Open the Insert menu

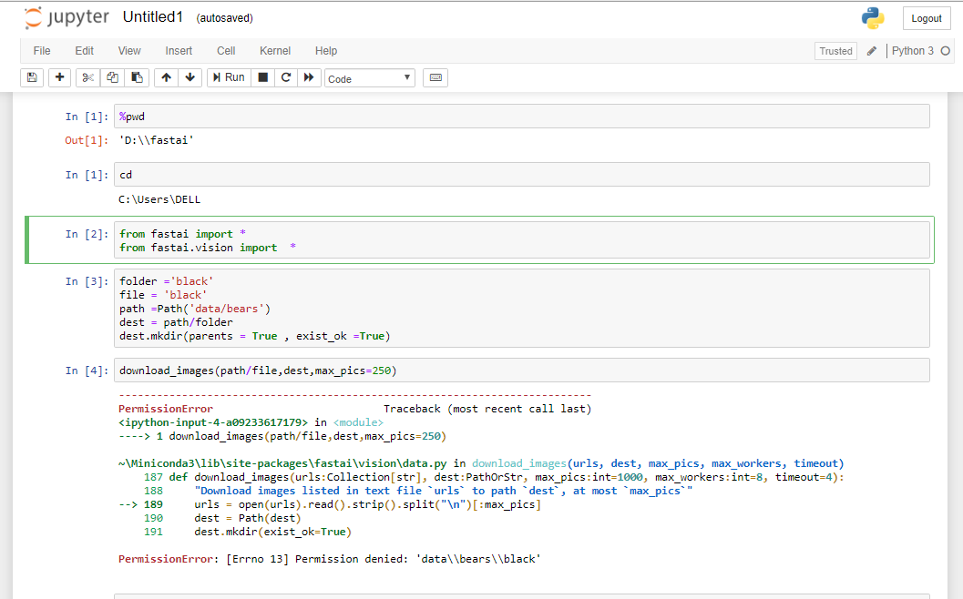click(179, 51)
